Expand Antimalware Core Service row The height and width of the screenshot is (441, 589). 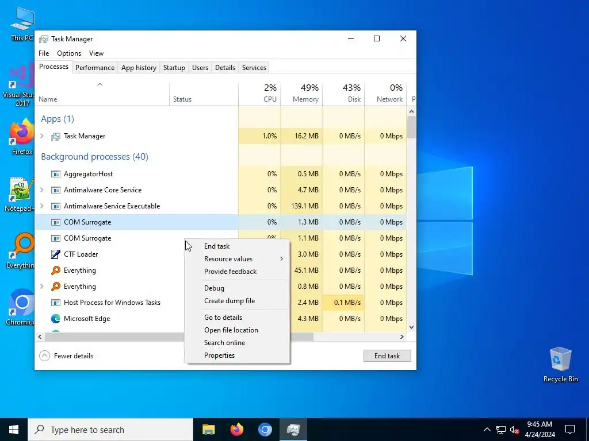(41, 190)
